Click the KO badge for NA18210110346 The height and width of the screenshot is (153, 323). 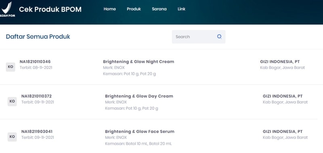[10, 67]
